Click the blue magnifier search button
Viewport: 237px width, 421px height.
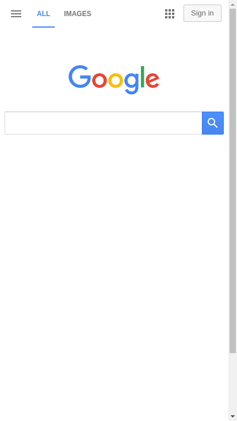click(213, 123)
